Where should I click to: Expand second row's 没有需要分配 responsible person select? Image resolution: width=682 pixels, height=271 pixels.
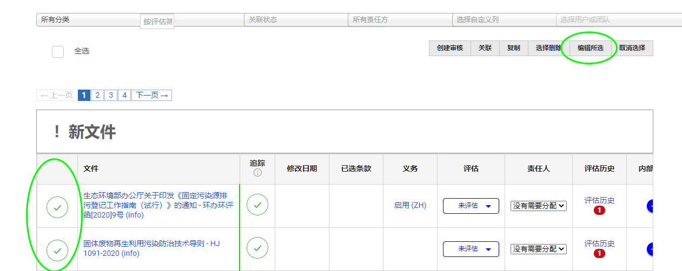pyautogui.click(x=538, y=249)
